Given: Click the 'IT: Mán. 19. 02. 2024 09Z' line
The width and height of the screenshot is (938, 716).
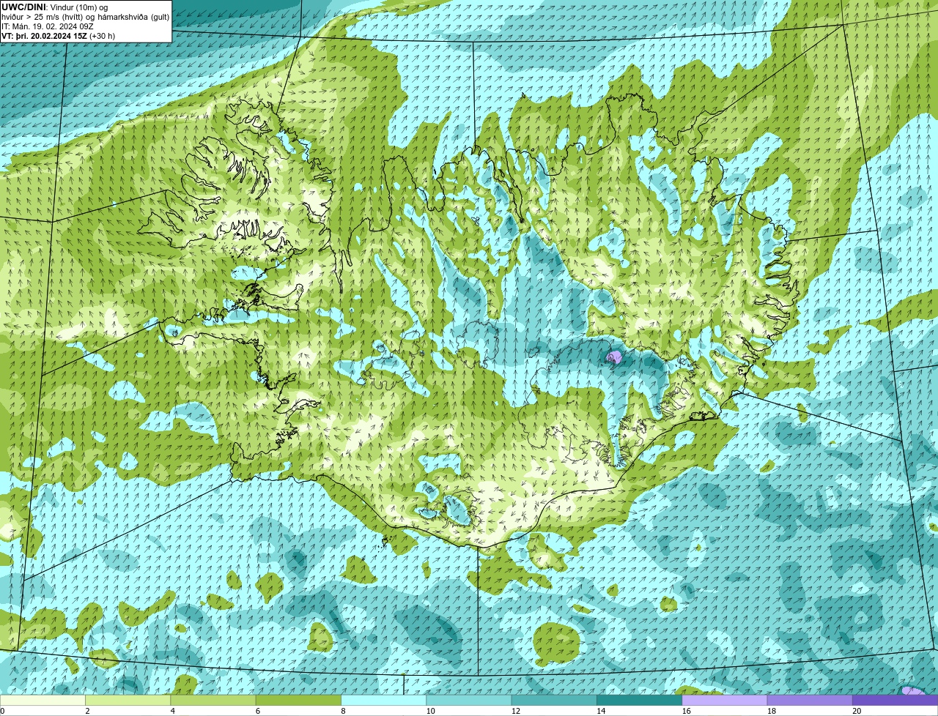Looking at the screenshot, I should point(48,26).
